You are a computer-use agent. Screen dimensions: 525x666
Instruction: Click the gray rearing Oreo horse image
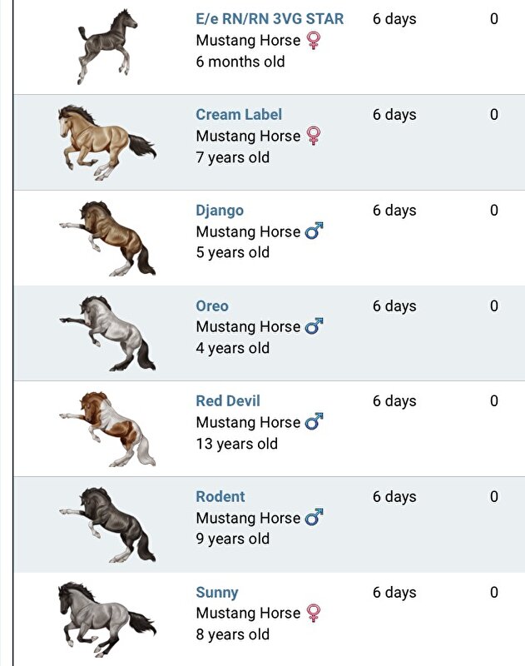(x=107, y=334)
